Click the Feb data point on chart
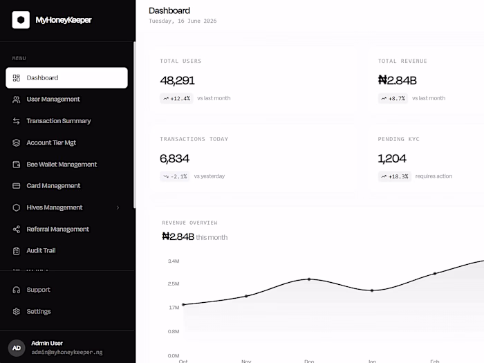 point(435,274)
